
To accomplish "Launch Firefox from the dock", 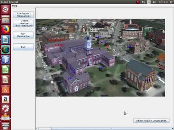I will (5, 30).
